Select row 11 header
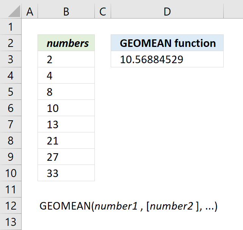 [x=11, y=189]
